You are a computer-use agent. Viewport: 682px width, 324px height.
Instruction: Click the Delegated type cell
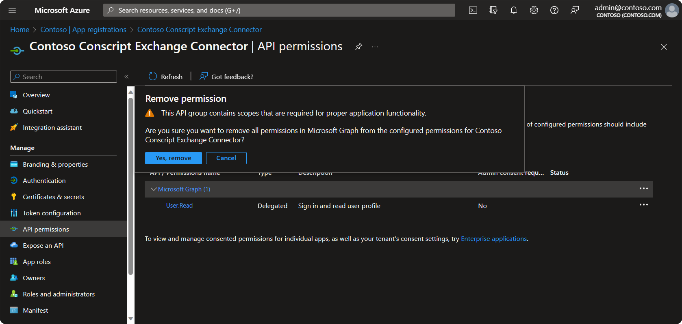(272, 206)
